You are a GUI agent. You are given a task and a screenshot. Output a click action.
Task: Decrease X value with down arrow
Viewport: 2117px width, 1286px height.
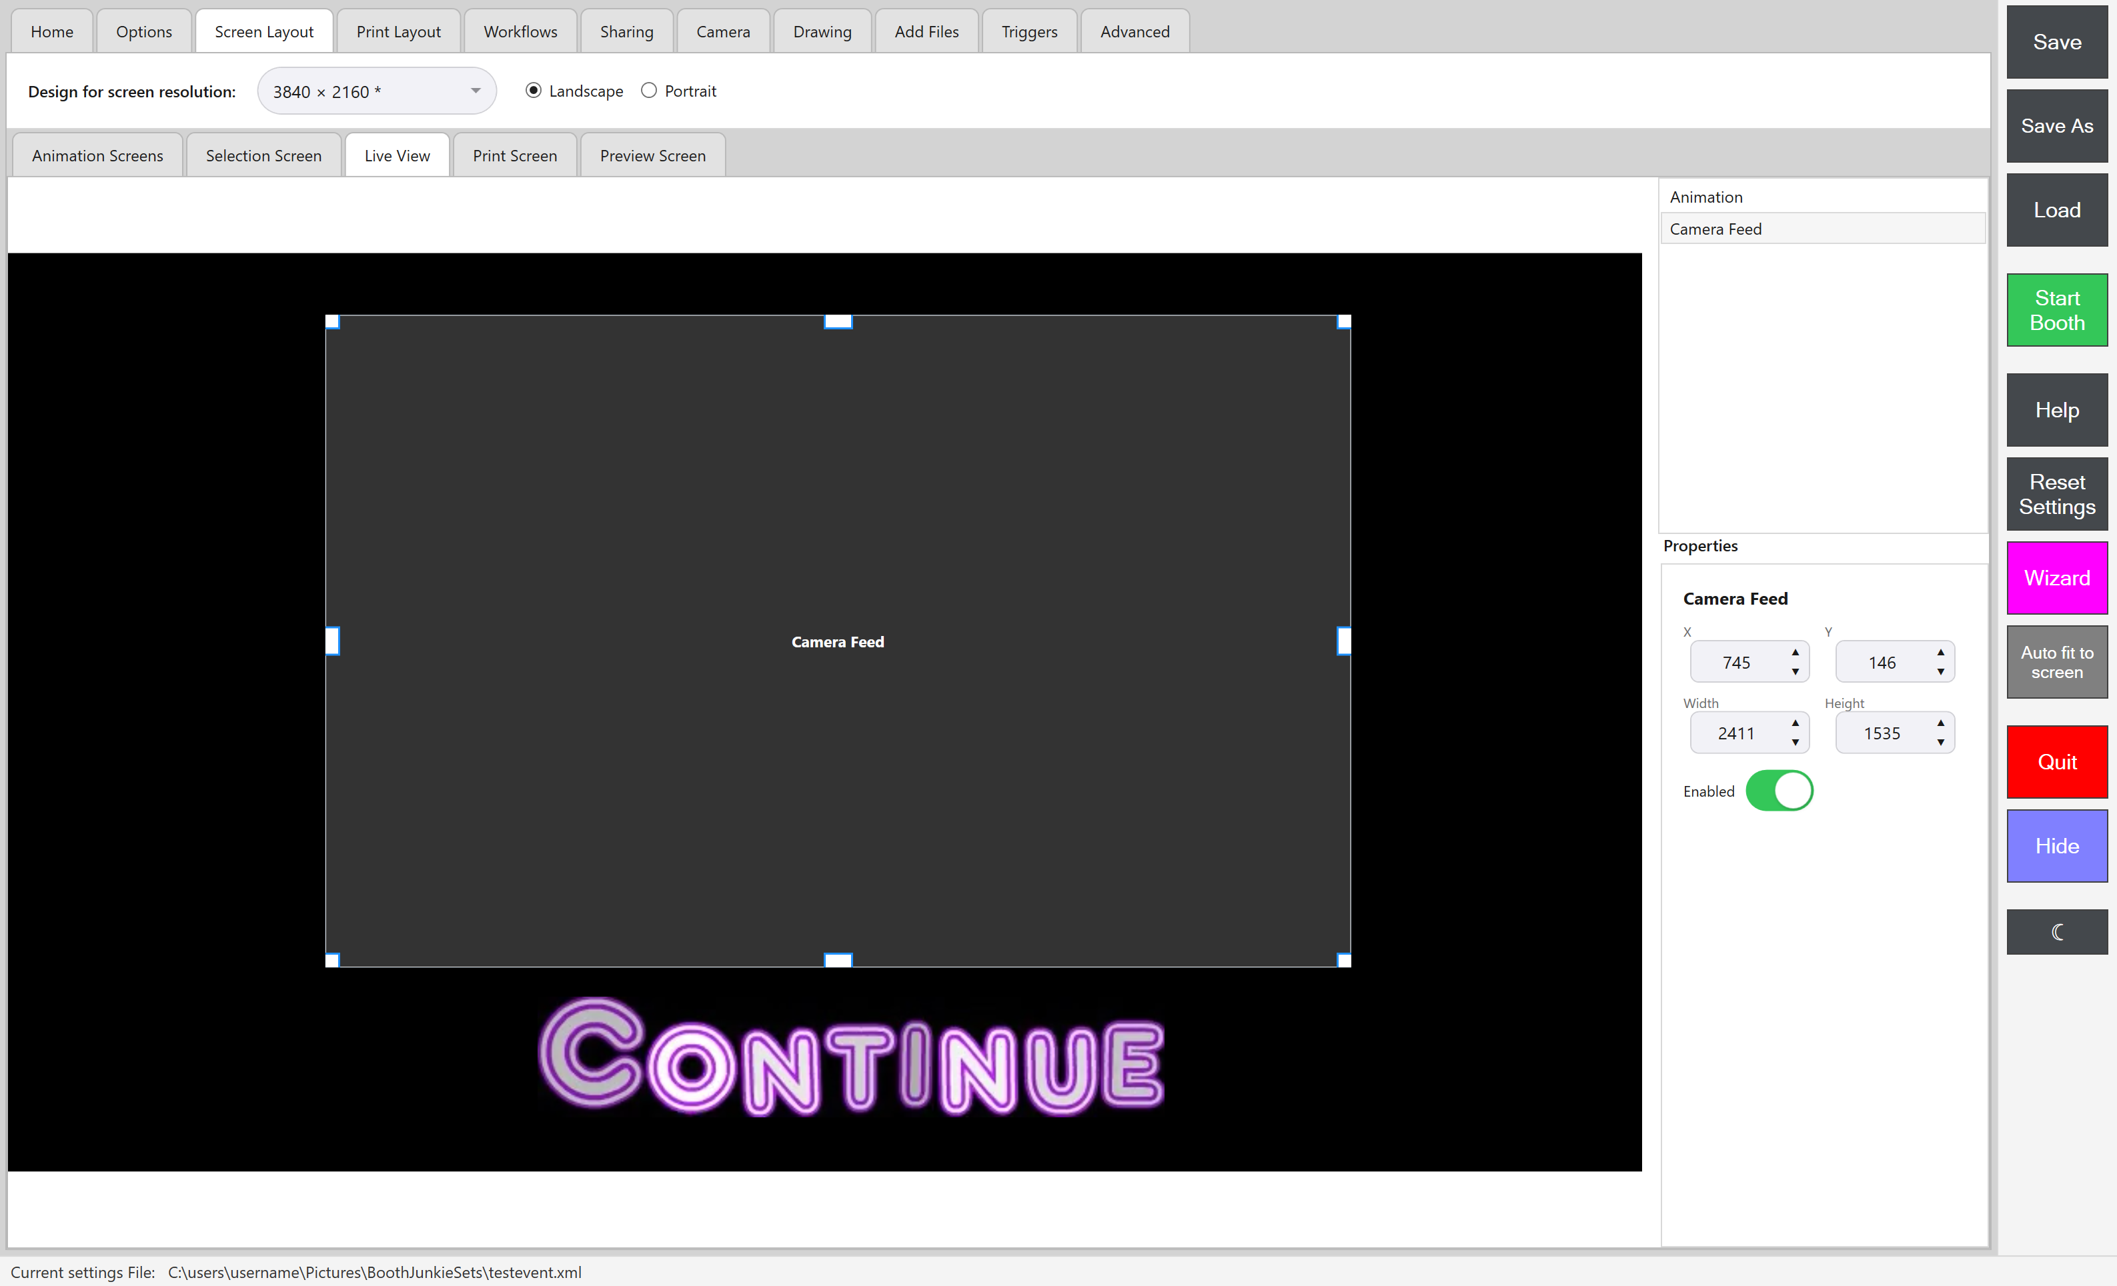tap(1795, 672)
